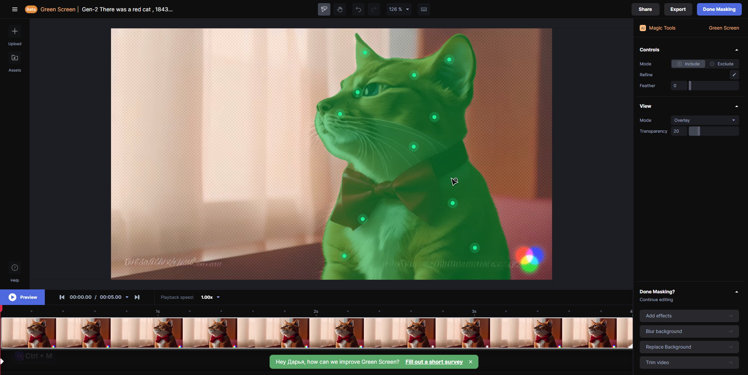Open the hamburger main menu

pyautogui.click(x=15, y=9)
